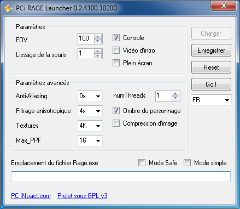Increase numThreads with up arrow
Screen dimensions: 240x209
(175, 94)
